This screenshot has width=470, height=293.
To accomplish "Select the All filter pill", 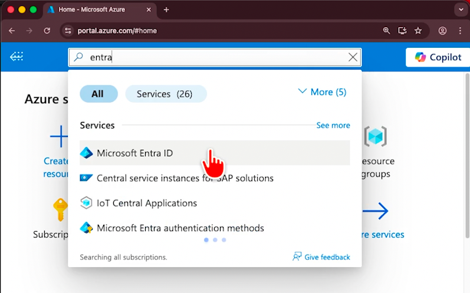I will [x=98, y=94].
